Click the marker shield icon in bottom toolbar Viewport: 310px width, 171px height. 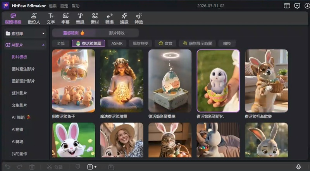(x=78, y=167)
